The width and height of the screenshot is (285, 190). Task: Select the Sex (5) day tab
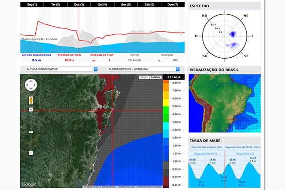pyautogui.click(x=126, y=5)
